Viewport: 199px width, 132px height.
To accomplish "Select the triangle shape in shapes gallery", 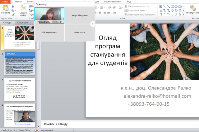I will 162,10.
